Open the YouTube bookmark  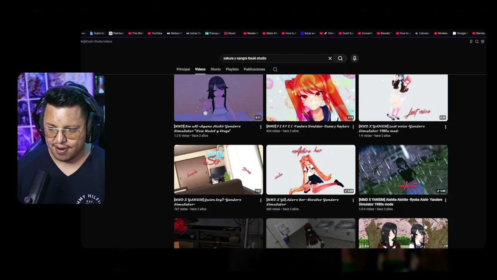tap(155, 33)
